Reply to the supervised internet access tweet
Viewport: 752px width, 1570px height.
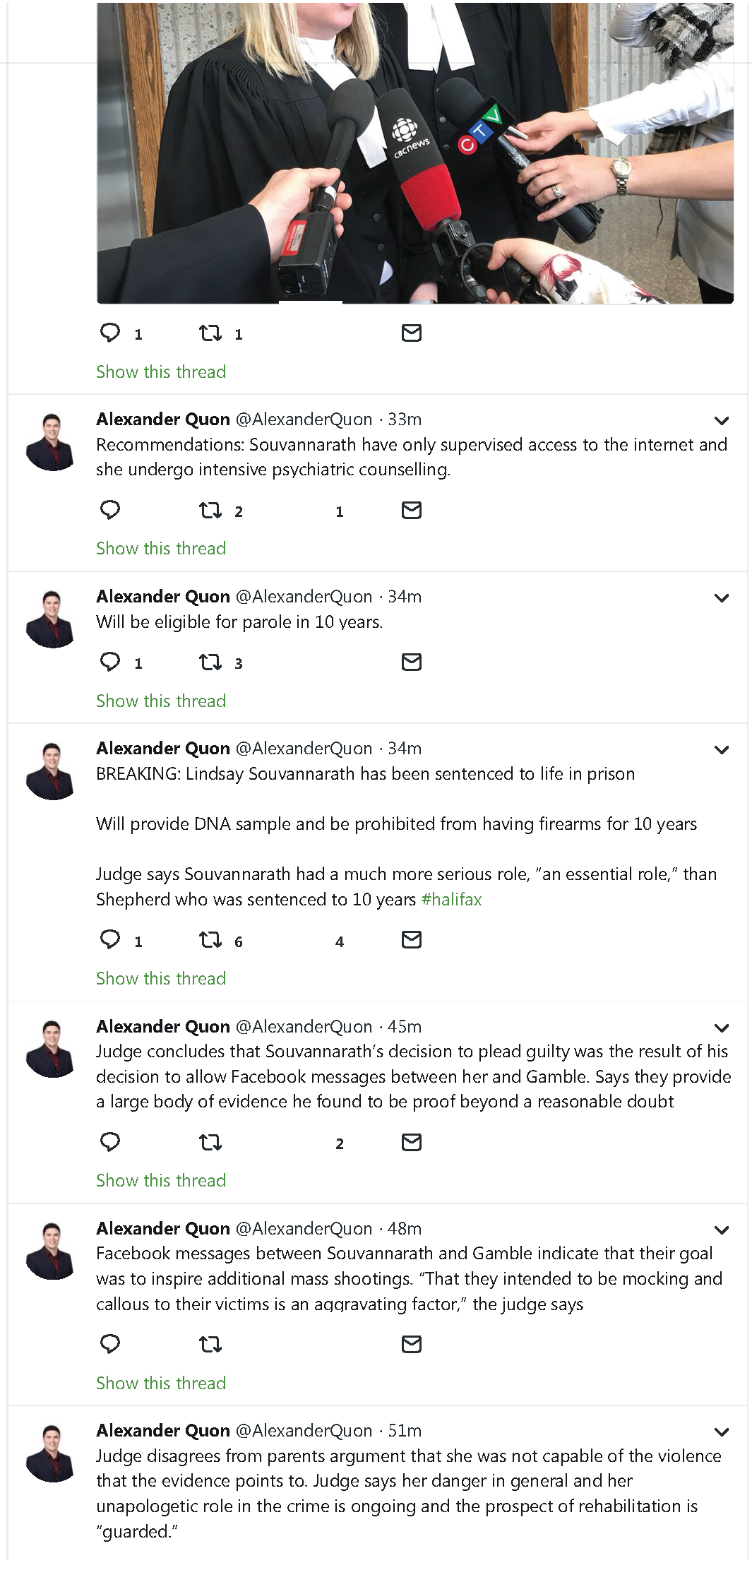[x=110, y=510]
